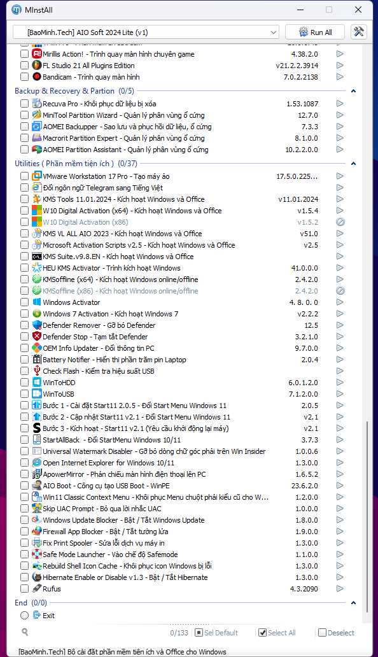This screenshot has height=657, width=378.
Task: Check the Windows Update Blocker checkbox
Action: [24, 519]
